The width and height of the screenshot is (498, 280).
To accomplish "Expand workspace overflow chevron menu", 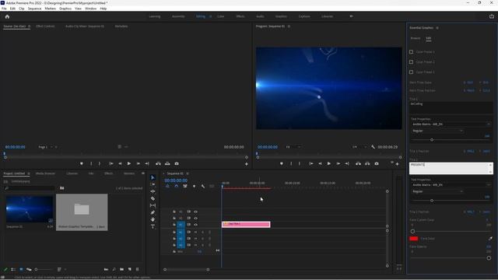I will [x=351, y=16].
